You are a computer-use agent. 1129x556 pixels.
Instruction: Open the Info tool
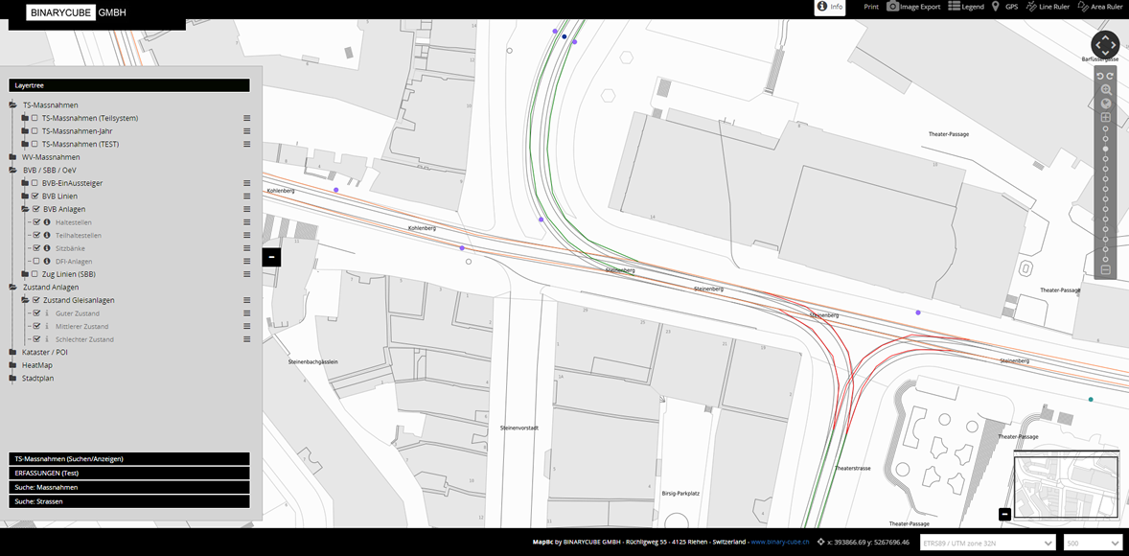(830, 7)
